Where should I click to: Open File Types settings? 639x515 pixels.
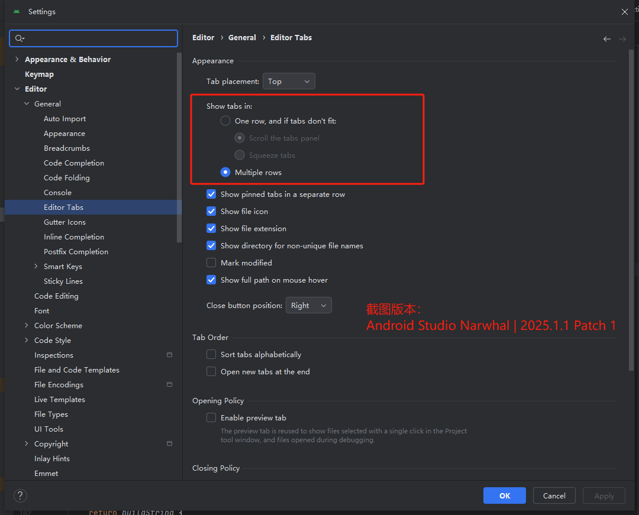[x=51, y=414]
